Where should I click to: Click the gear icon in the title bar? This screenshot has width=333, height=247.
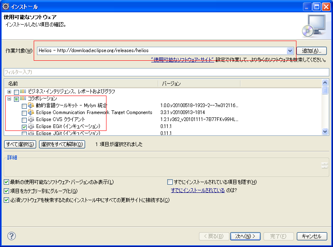[5, 7]
